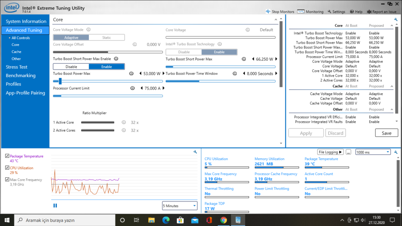Open File Explorer from taskbar
The height and width of the screenshot is (226, 402).
coord(151,220)
